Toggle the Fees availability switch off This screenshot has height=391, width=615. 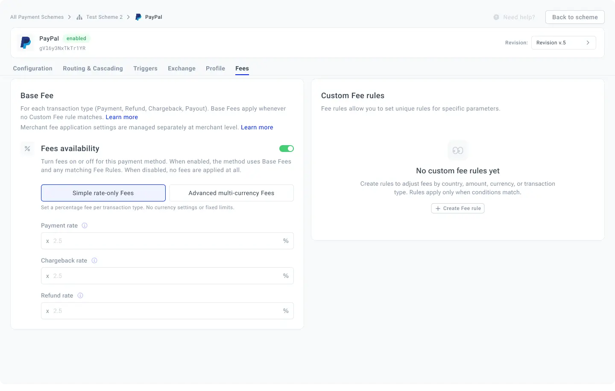pos(287,149)
